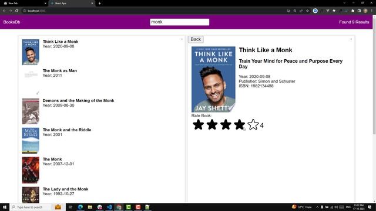
Task: Open File Explorer from the taskbar
Action: tap(90, 207)
